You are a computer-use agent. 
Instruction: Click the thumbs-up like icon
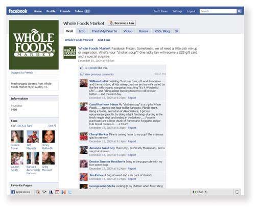coord(82,68)
